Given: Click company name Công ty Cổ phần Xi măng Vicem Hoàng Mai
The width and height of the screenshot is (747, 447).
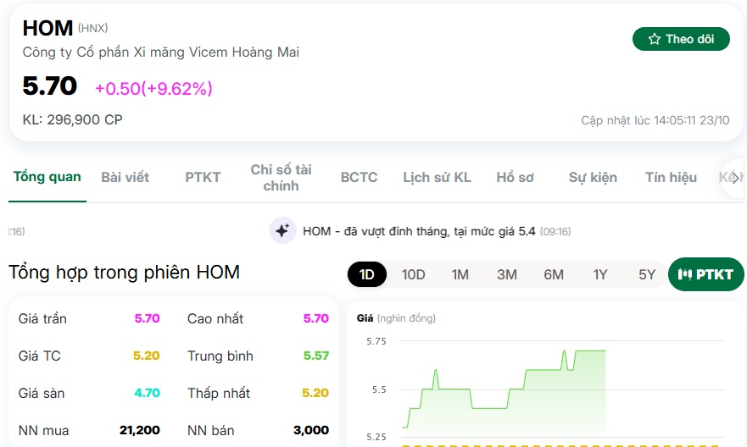Looking at the screenshot, I should pyautogui.click(x=161, y=52).
